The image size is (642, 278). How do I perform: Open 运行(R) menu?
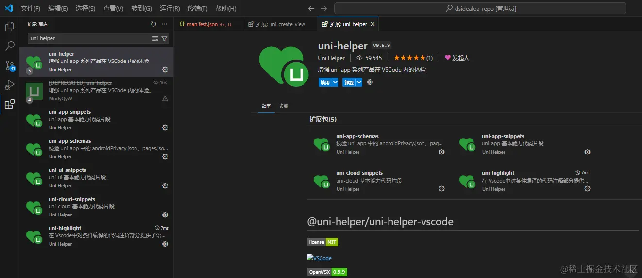coord(169,9)
